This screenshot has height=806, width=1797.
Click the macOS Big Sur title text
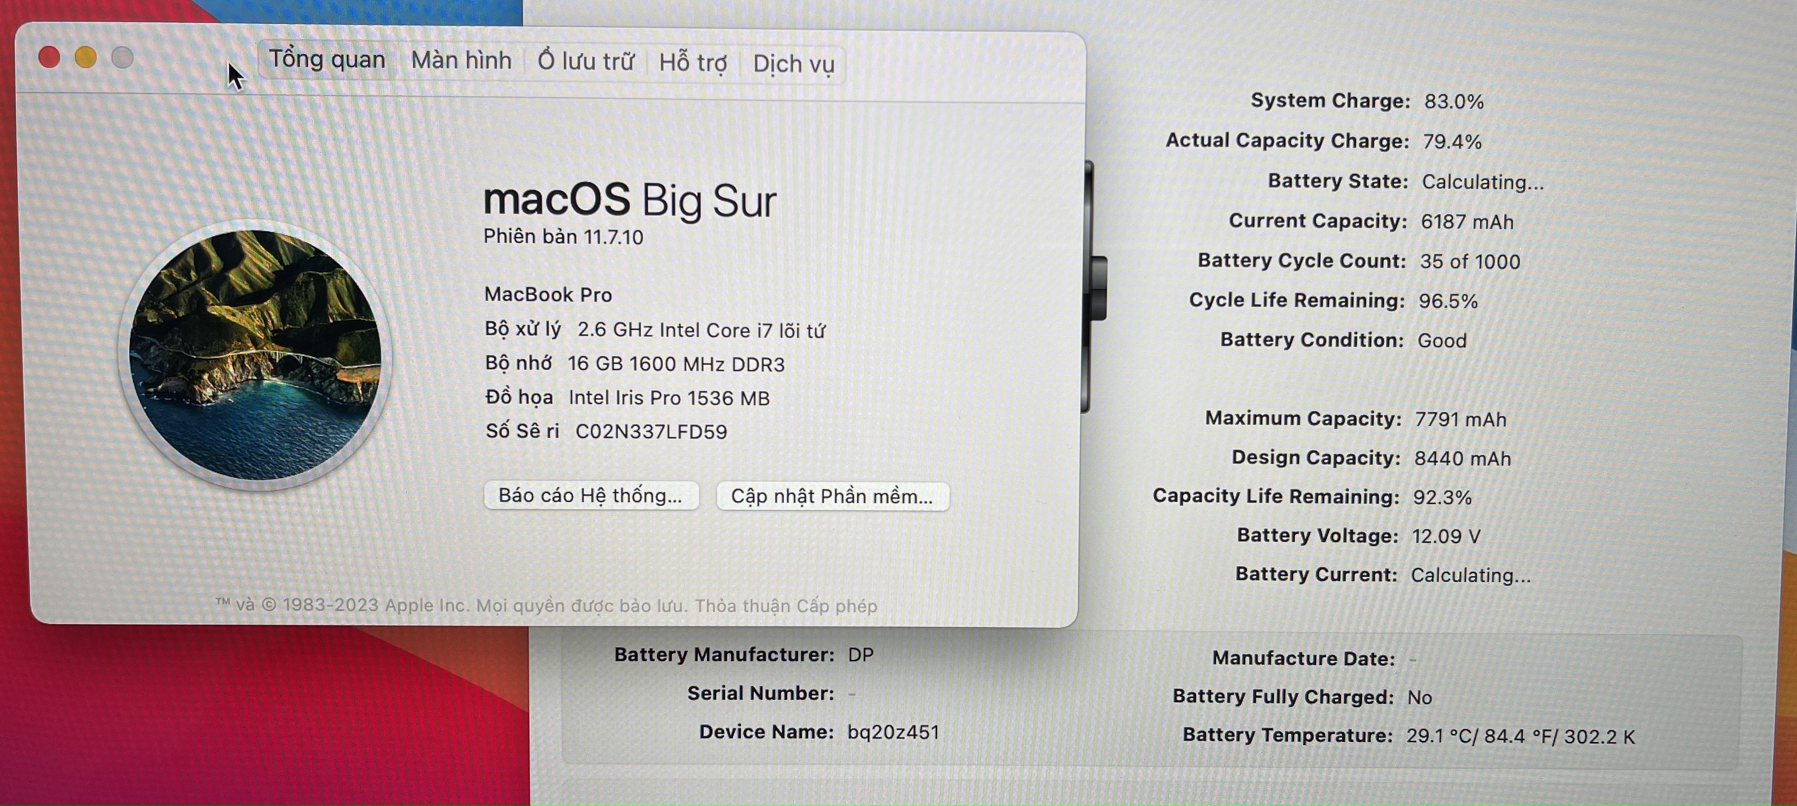[x=630, y=200]
